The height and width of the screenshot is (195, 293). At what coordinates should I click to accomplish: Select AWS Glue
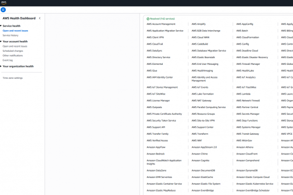click(152, 71)
